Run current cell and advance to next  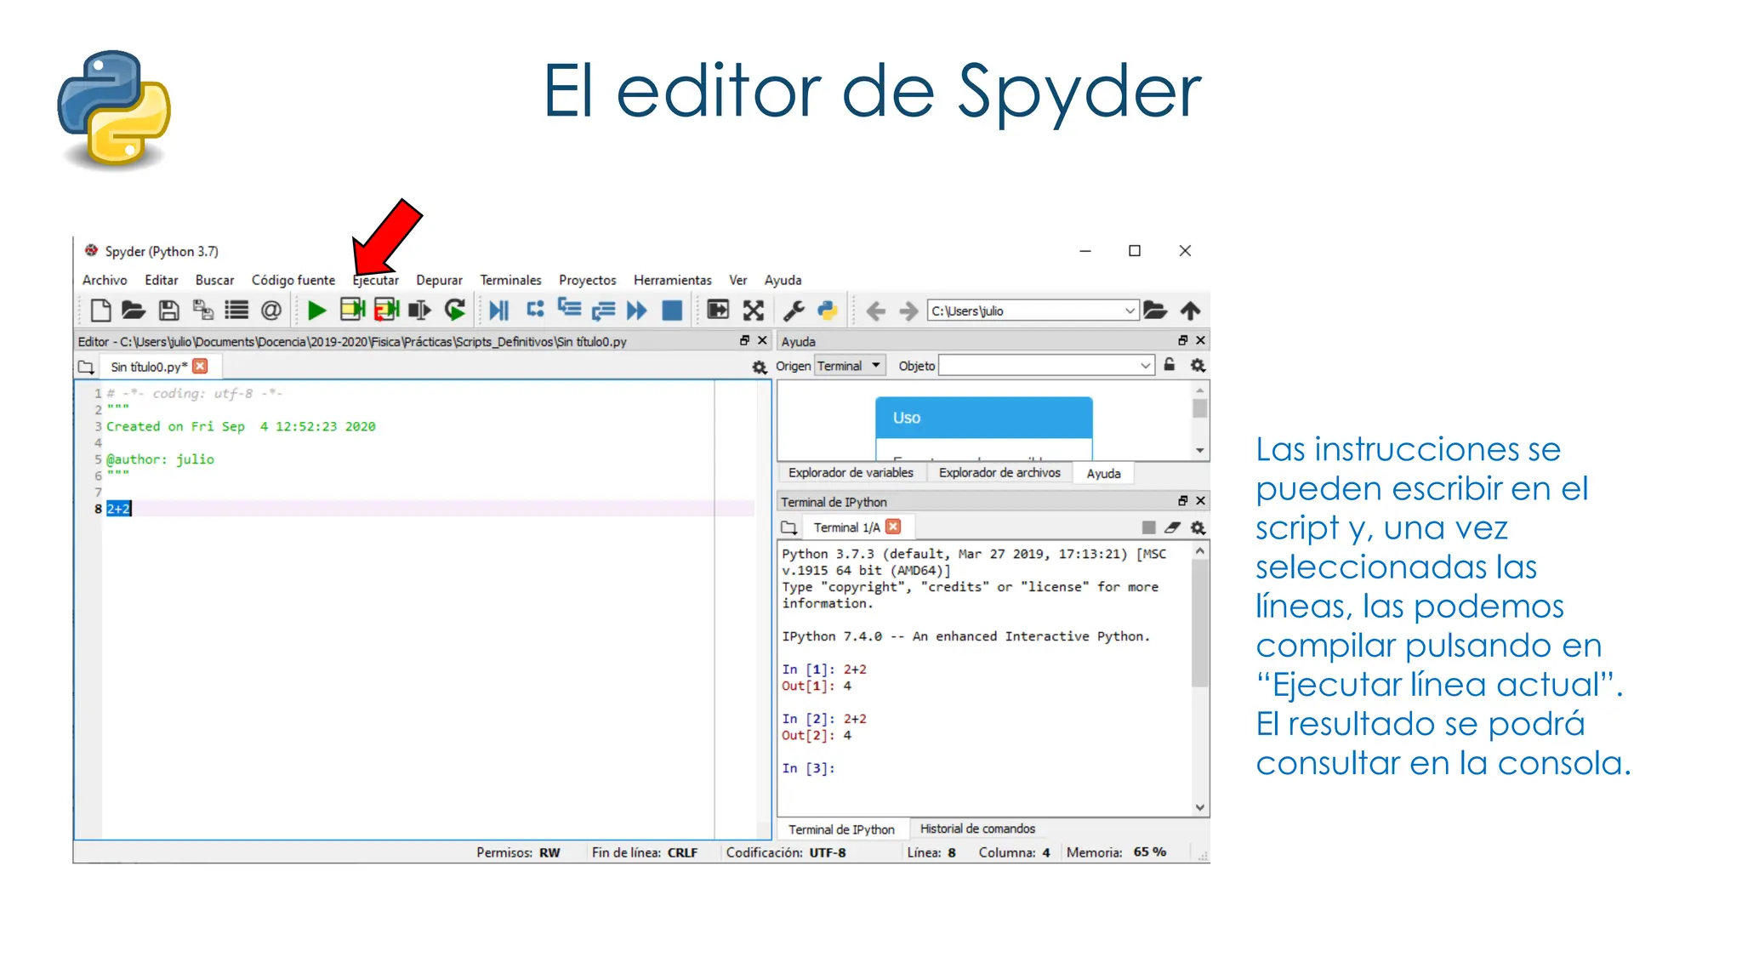[386, 310]
